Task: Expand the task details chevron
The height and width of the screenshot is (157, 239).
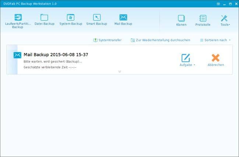Action: pos(119,71)
